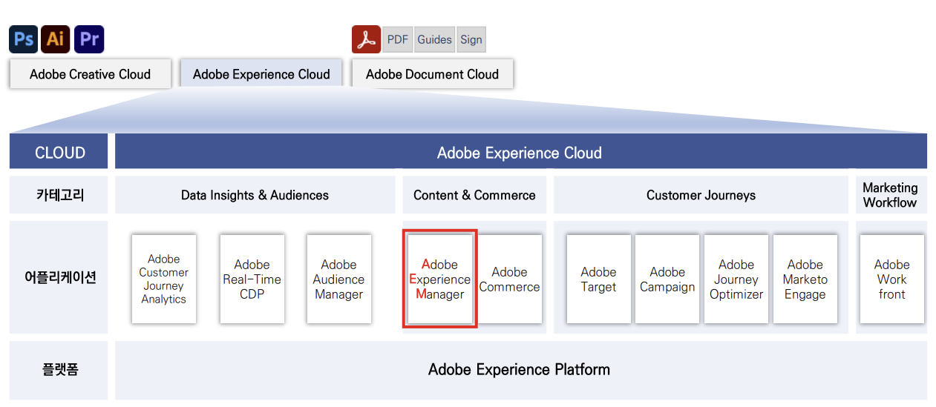Click the 플랫폼 row label
Screen dimensions: 936x407
pos(59,369)
